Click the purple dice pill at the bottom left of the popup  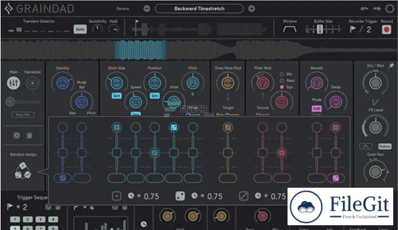click(x=63, y=178)
